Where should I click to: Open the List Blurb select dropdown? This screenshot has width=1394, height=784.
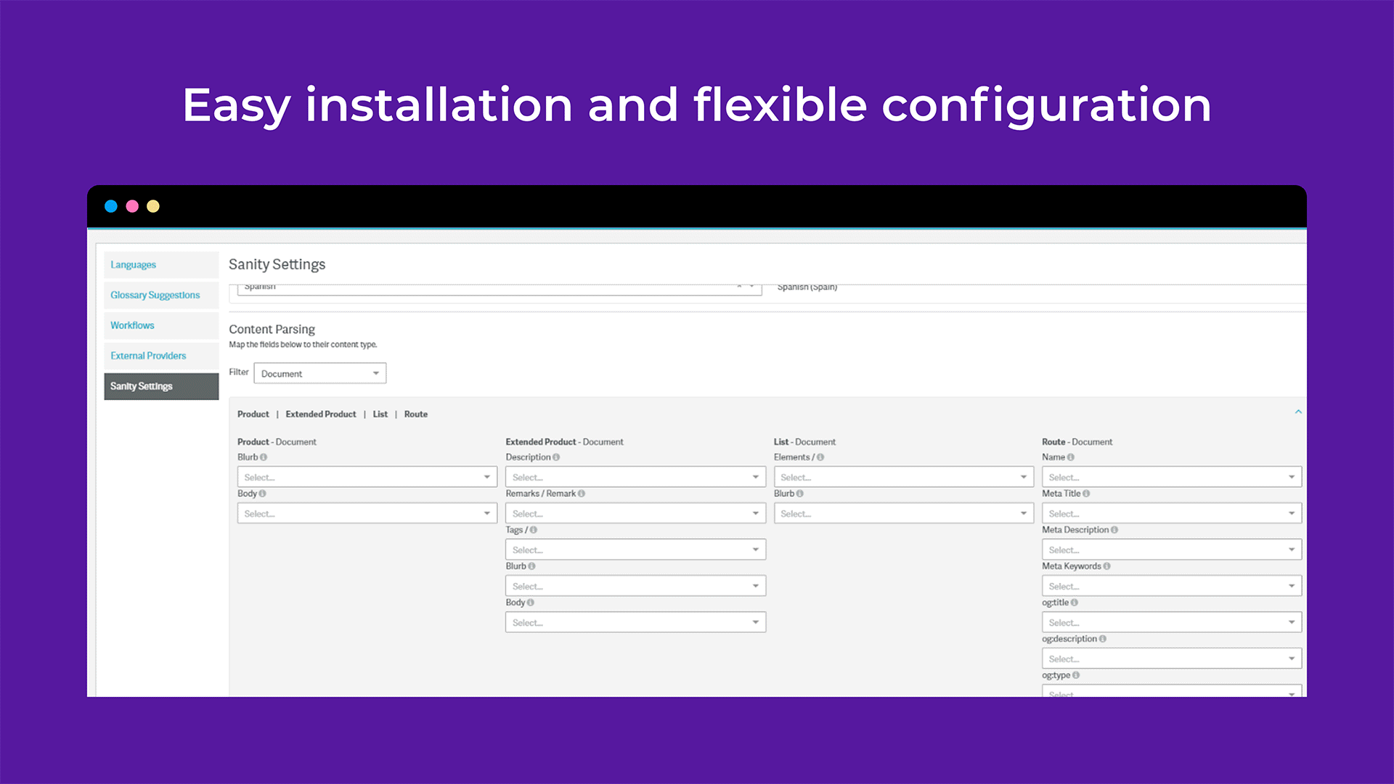point(904,513)
